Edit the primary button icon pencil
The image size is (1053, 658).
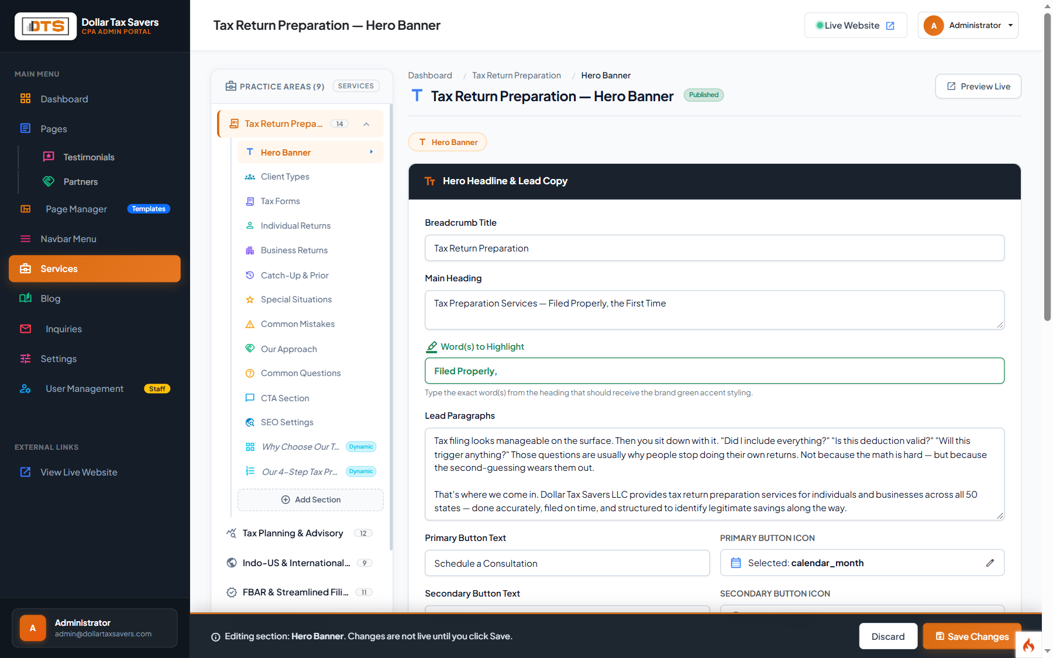pyautogui.click(x=990, y=563)
